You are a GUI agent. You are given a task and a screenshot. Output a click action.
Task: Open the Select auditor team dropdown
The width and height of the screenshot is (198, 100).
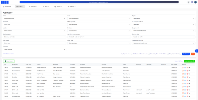pos(99,18)
